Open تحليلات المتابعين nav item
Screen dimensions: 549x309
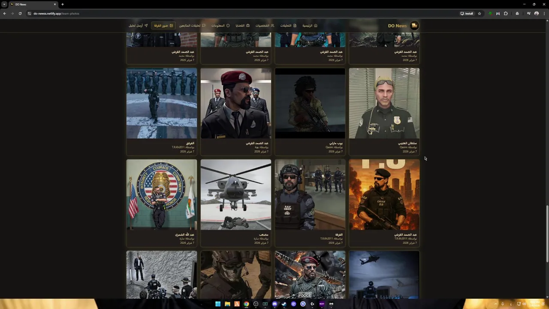pyautogui.click(x=192, y=26)
